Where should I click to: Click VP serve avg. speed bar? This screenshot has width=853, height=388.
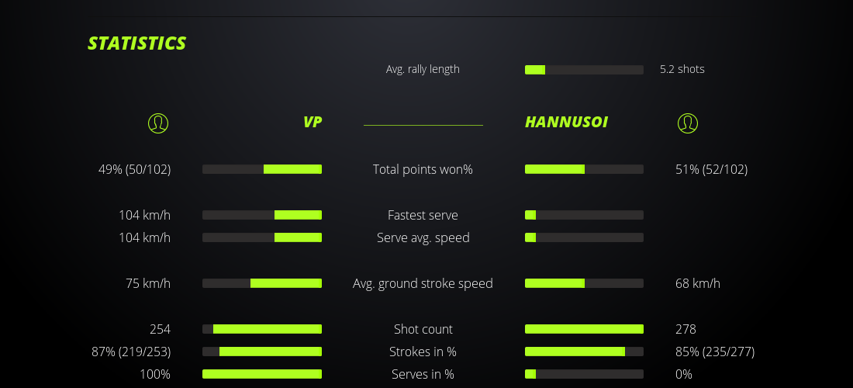pyautogui.click(x=262, y=237)
